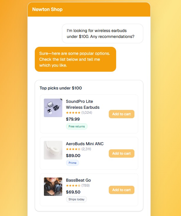Screen dimensions: 181x216
Task: Open the SoundPro Lite product thumbnail
Action: point(53,108)
